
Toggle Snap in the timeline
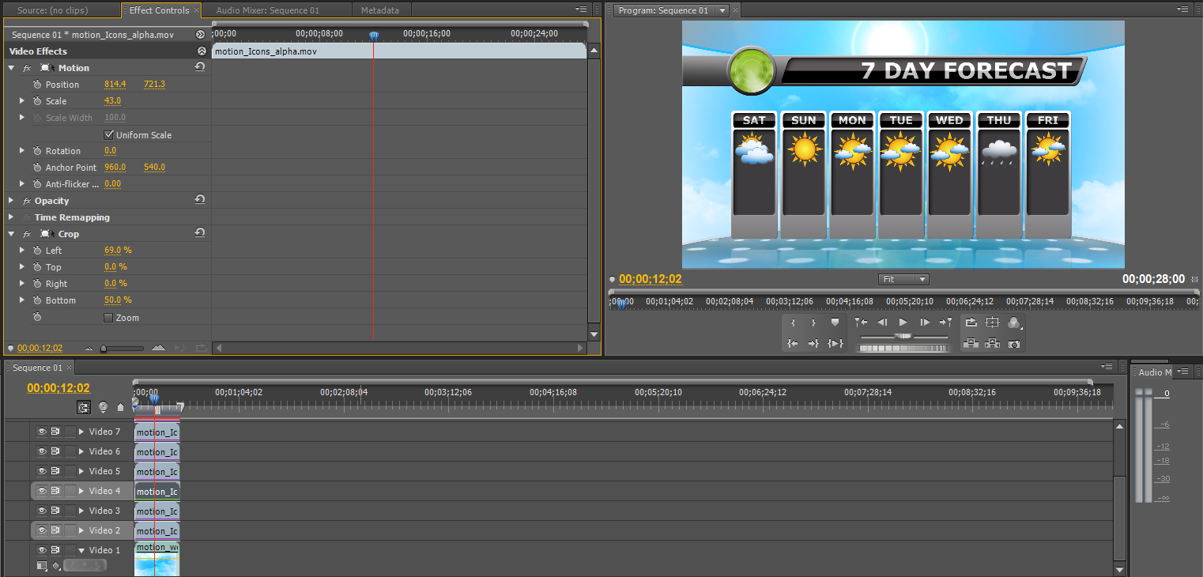point(84,407)
